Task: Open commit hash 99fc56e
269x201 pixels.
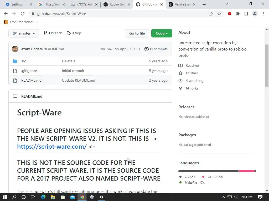Action: point(106,49)
